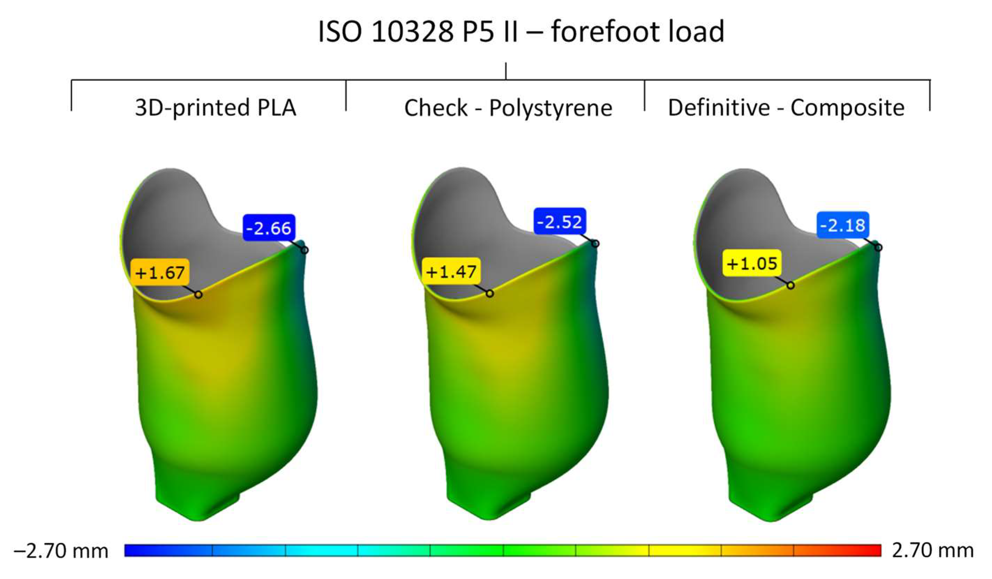
Task: Click marker point beside the -2.18 label
Action: [x=879, y=247]
